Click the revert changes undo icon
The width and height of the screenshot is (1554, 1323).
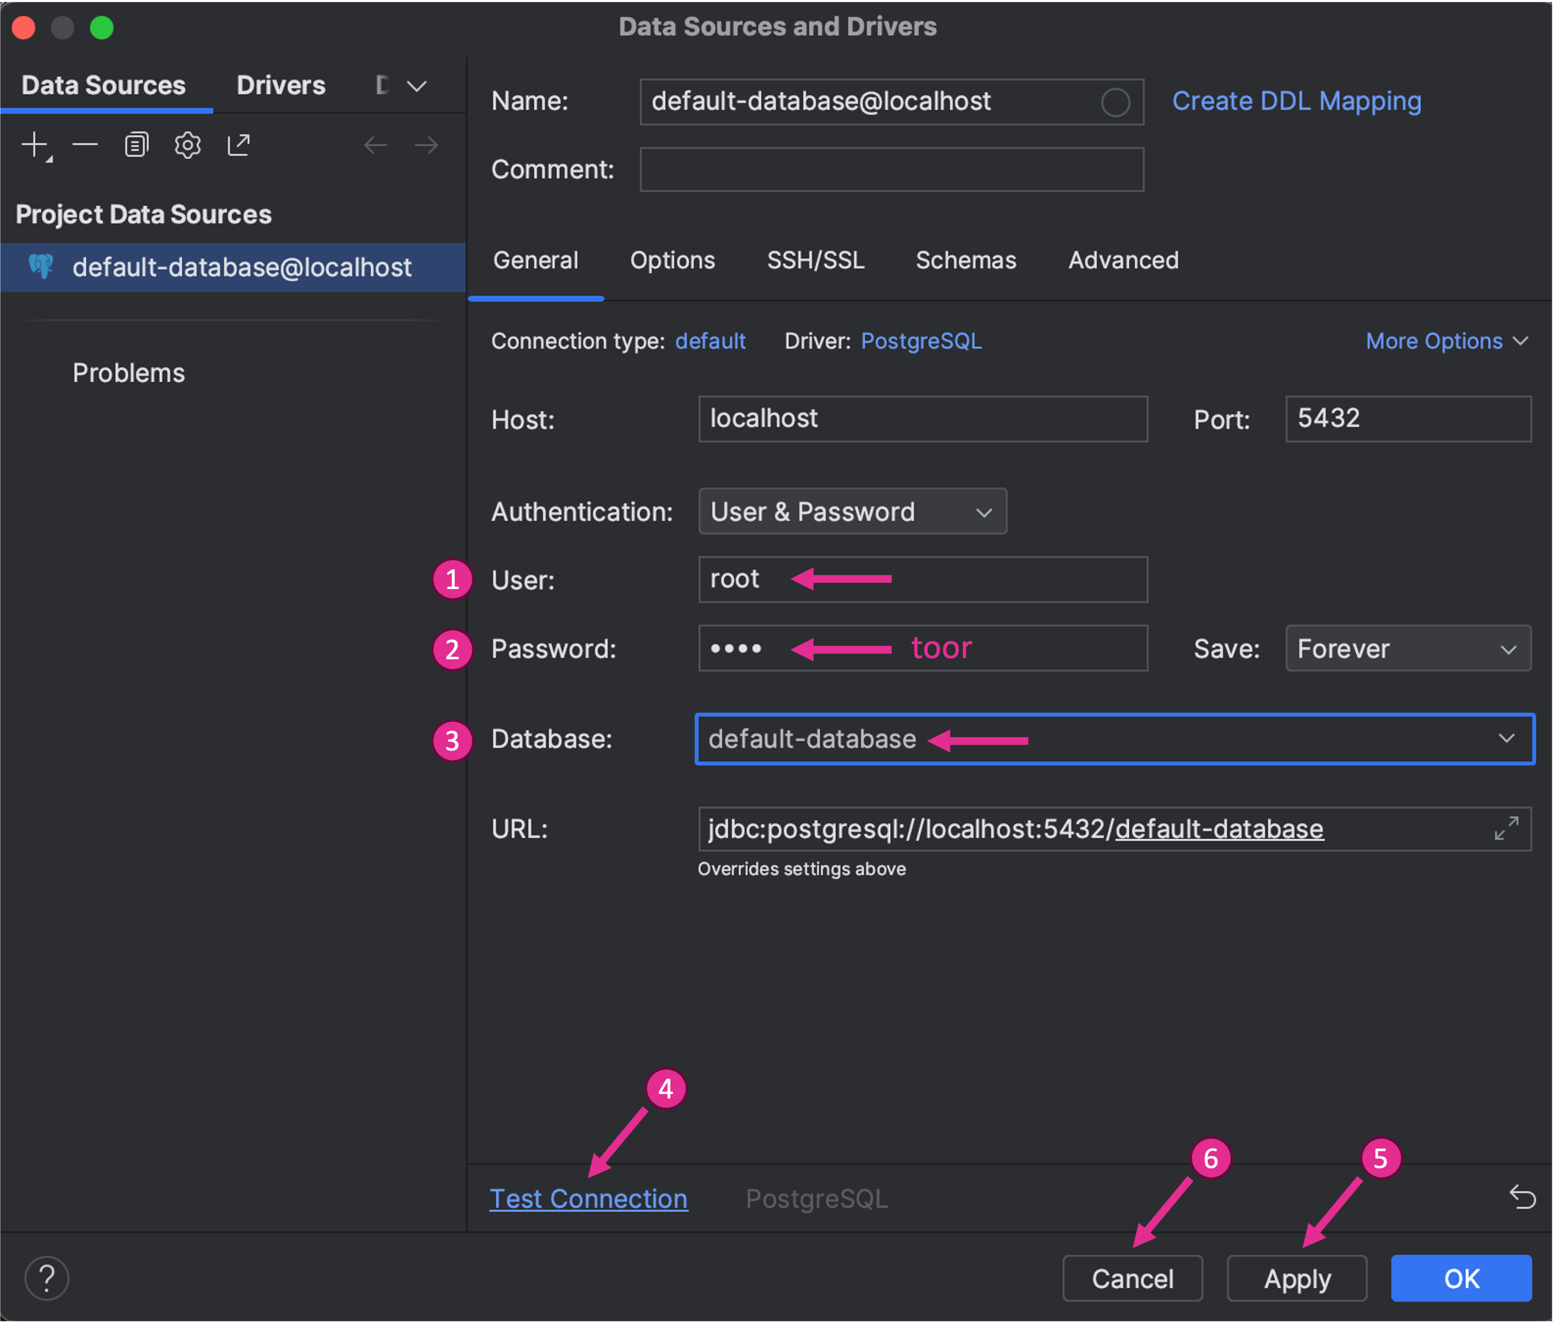[x=1522, y=1197]
